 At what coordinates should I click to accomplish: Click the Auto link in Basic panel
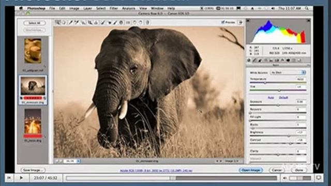point(270,98)
